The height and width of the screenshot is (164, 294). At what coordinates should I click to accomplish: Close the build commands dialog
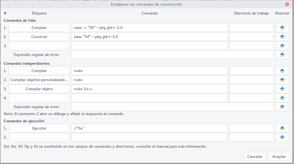[x=287, y=4]
